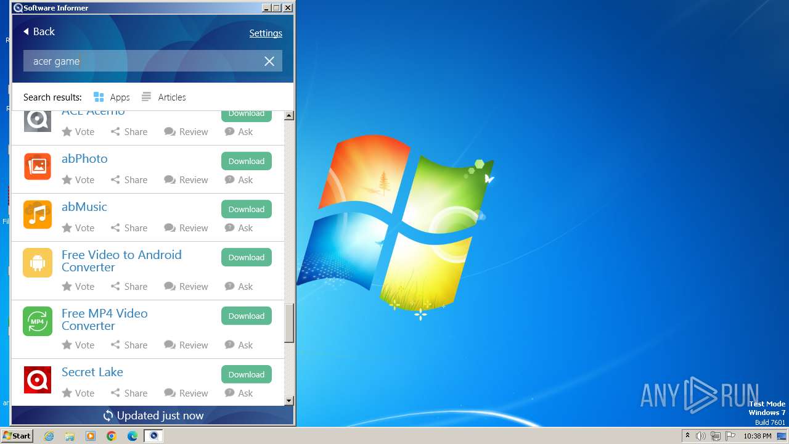The width and height of the screenshot is (789, 444).
Task: Switch to Apps search results
Action: click(x=112, y=97)
